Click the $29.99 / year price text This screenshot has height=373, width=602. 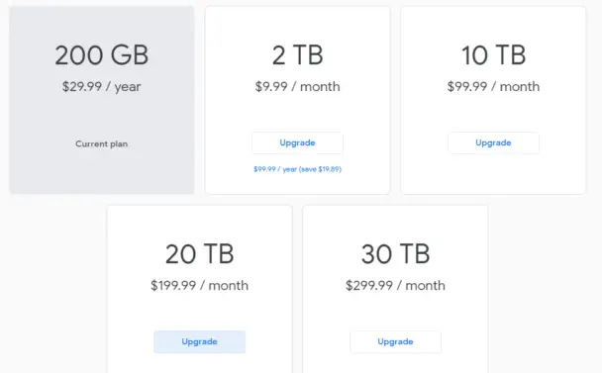(x=102, y=87)
